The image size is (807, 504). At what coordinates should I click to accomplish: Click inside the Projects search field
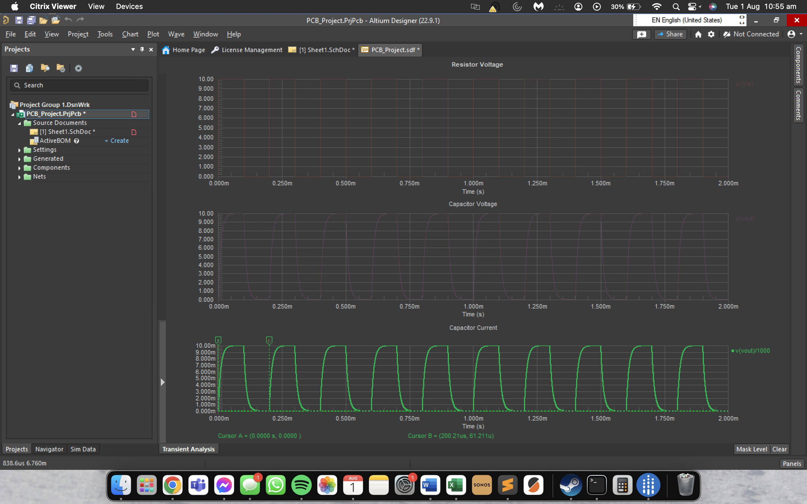pyautogui.click(x=79, y=85)
